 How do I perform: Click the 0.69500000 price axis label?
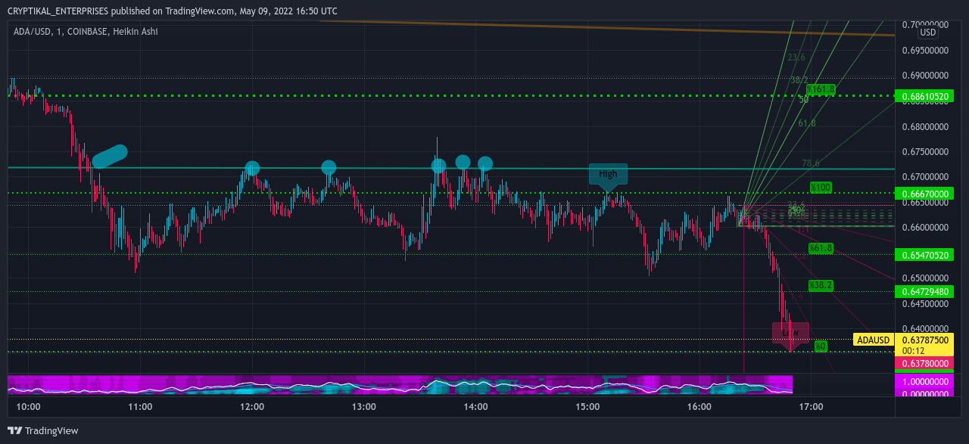(x=927, y=50)
